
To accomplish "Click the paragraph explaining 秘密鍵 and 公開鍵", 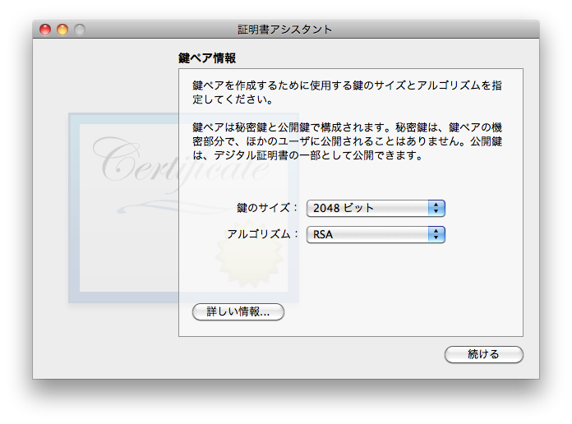I will 347,141.
